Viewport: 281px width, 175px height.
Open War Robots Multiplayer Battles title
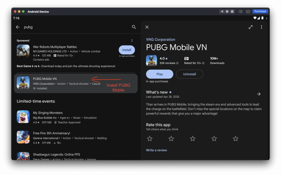(x=55, y=47)
